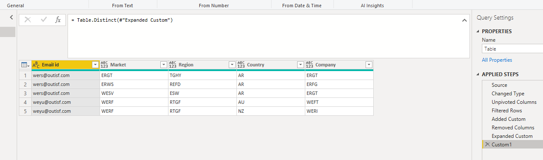Cancel the formula edit with X icon
This screenshot has height=160, width=543.
(x=28, y=20)
